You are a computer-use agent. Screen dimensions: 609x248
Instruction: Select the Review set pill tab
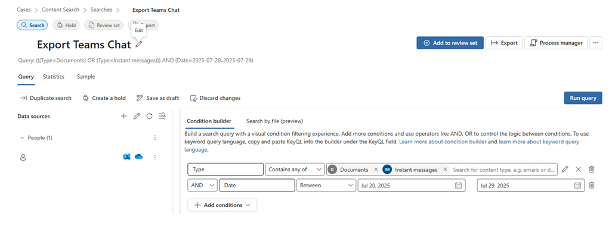(104, 25)
